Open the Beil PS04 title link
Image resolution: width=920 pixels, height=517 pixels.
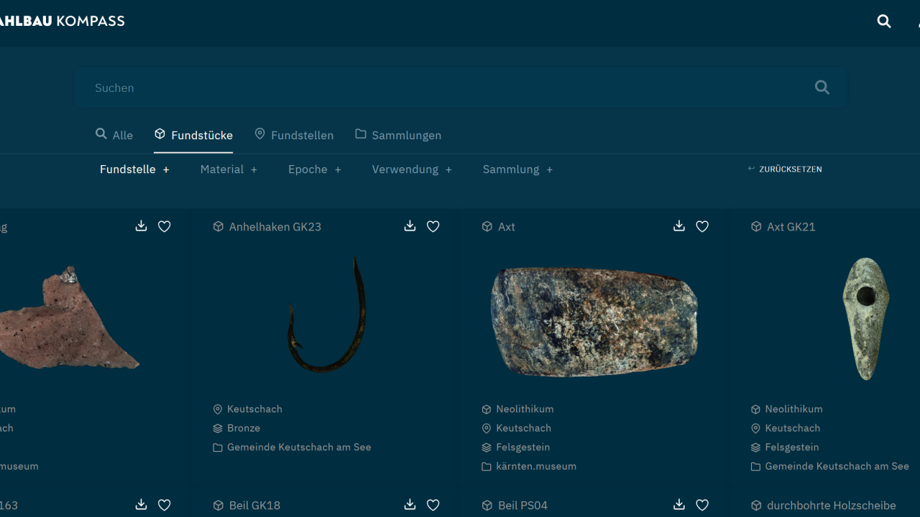[x=523, y=506]
